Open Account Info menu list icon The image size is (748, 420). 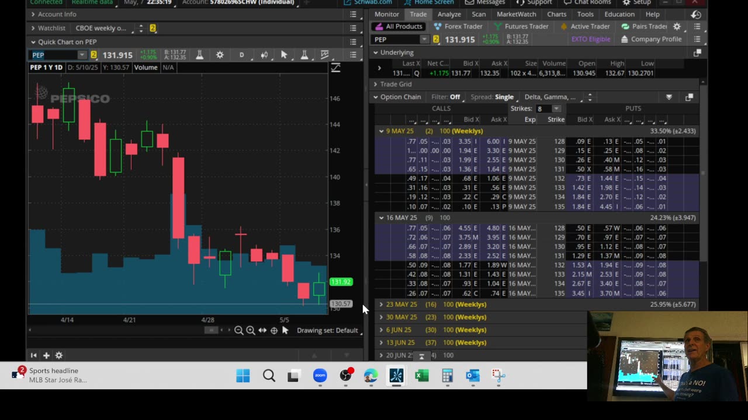coord(353,14)
